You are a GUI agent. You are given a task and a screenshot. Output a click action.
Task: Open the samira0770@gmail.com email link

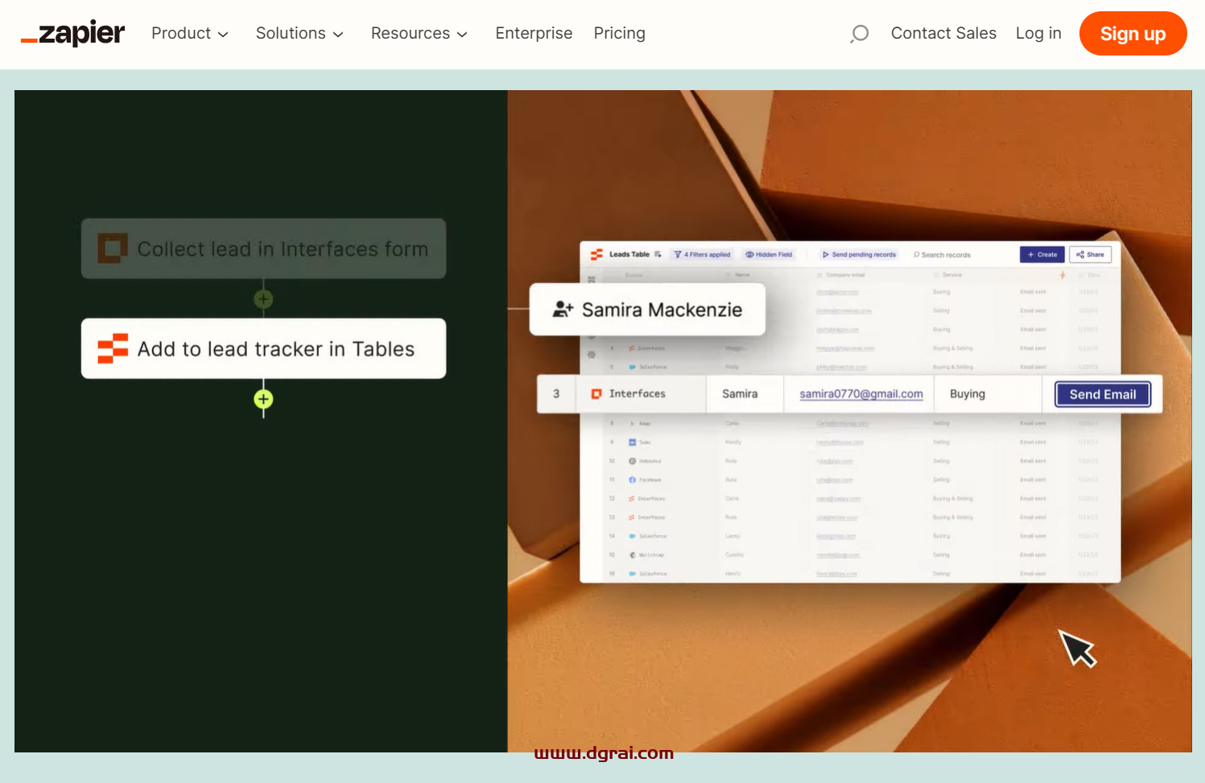(x=860, y=394)
